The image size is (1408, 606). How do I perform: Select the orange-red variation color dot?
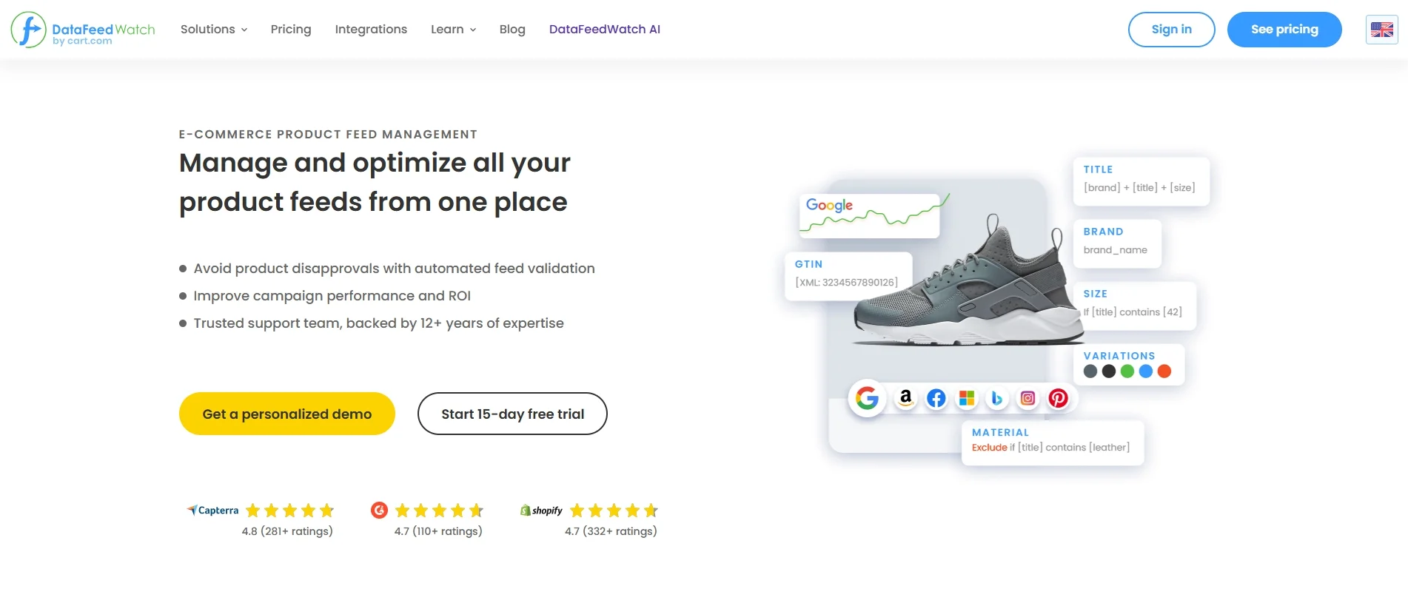click(1164, 371)
